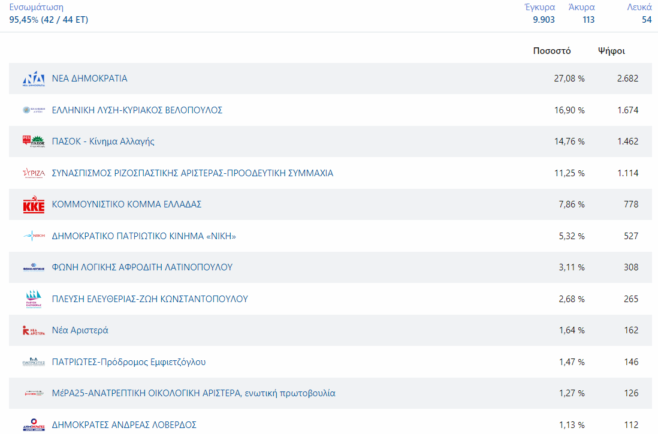Click the red KKE logo

pos(34,205)
